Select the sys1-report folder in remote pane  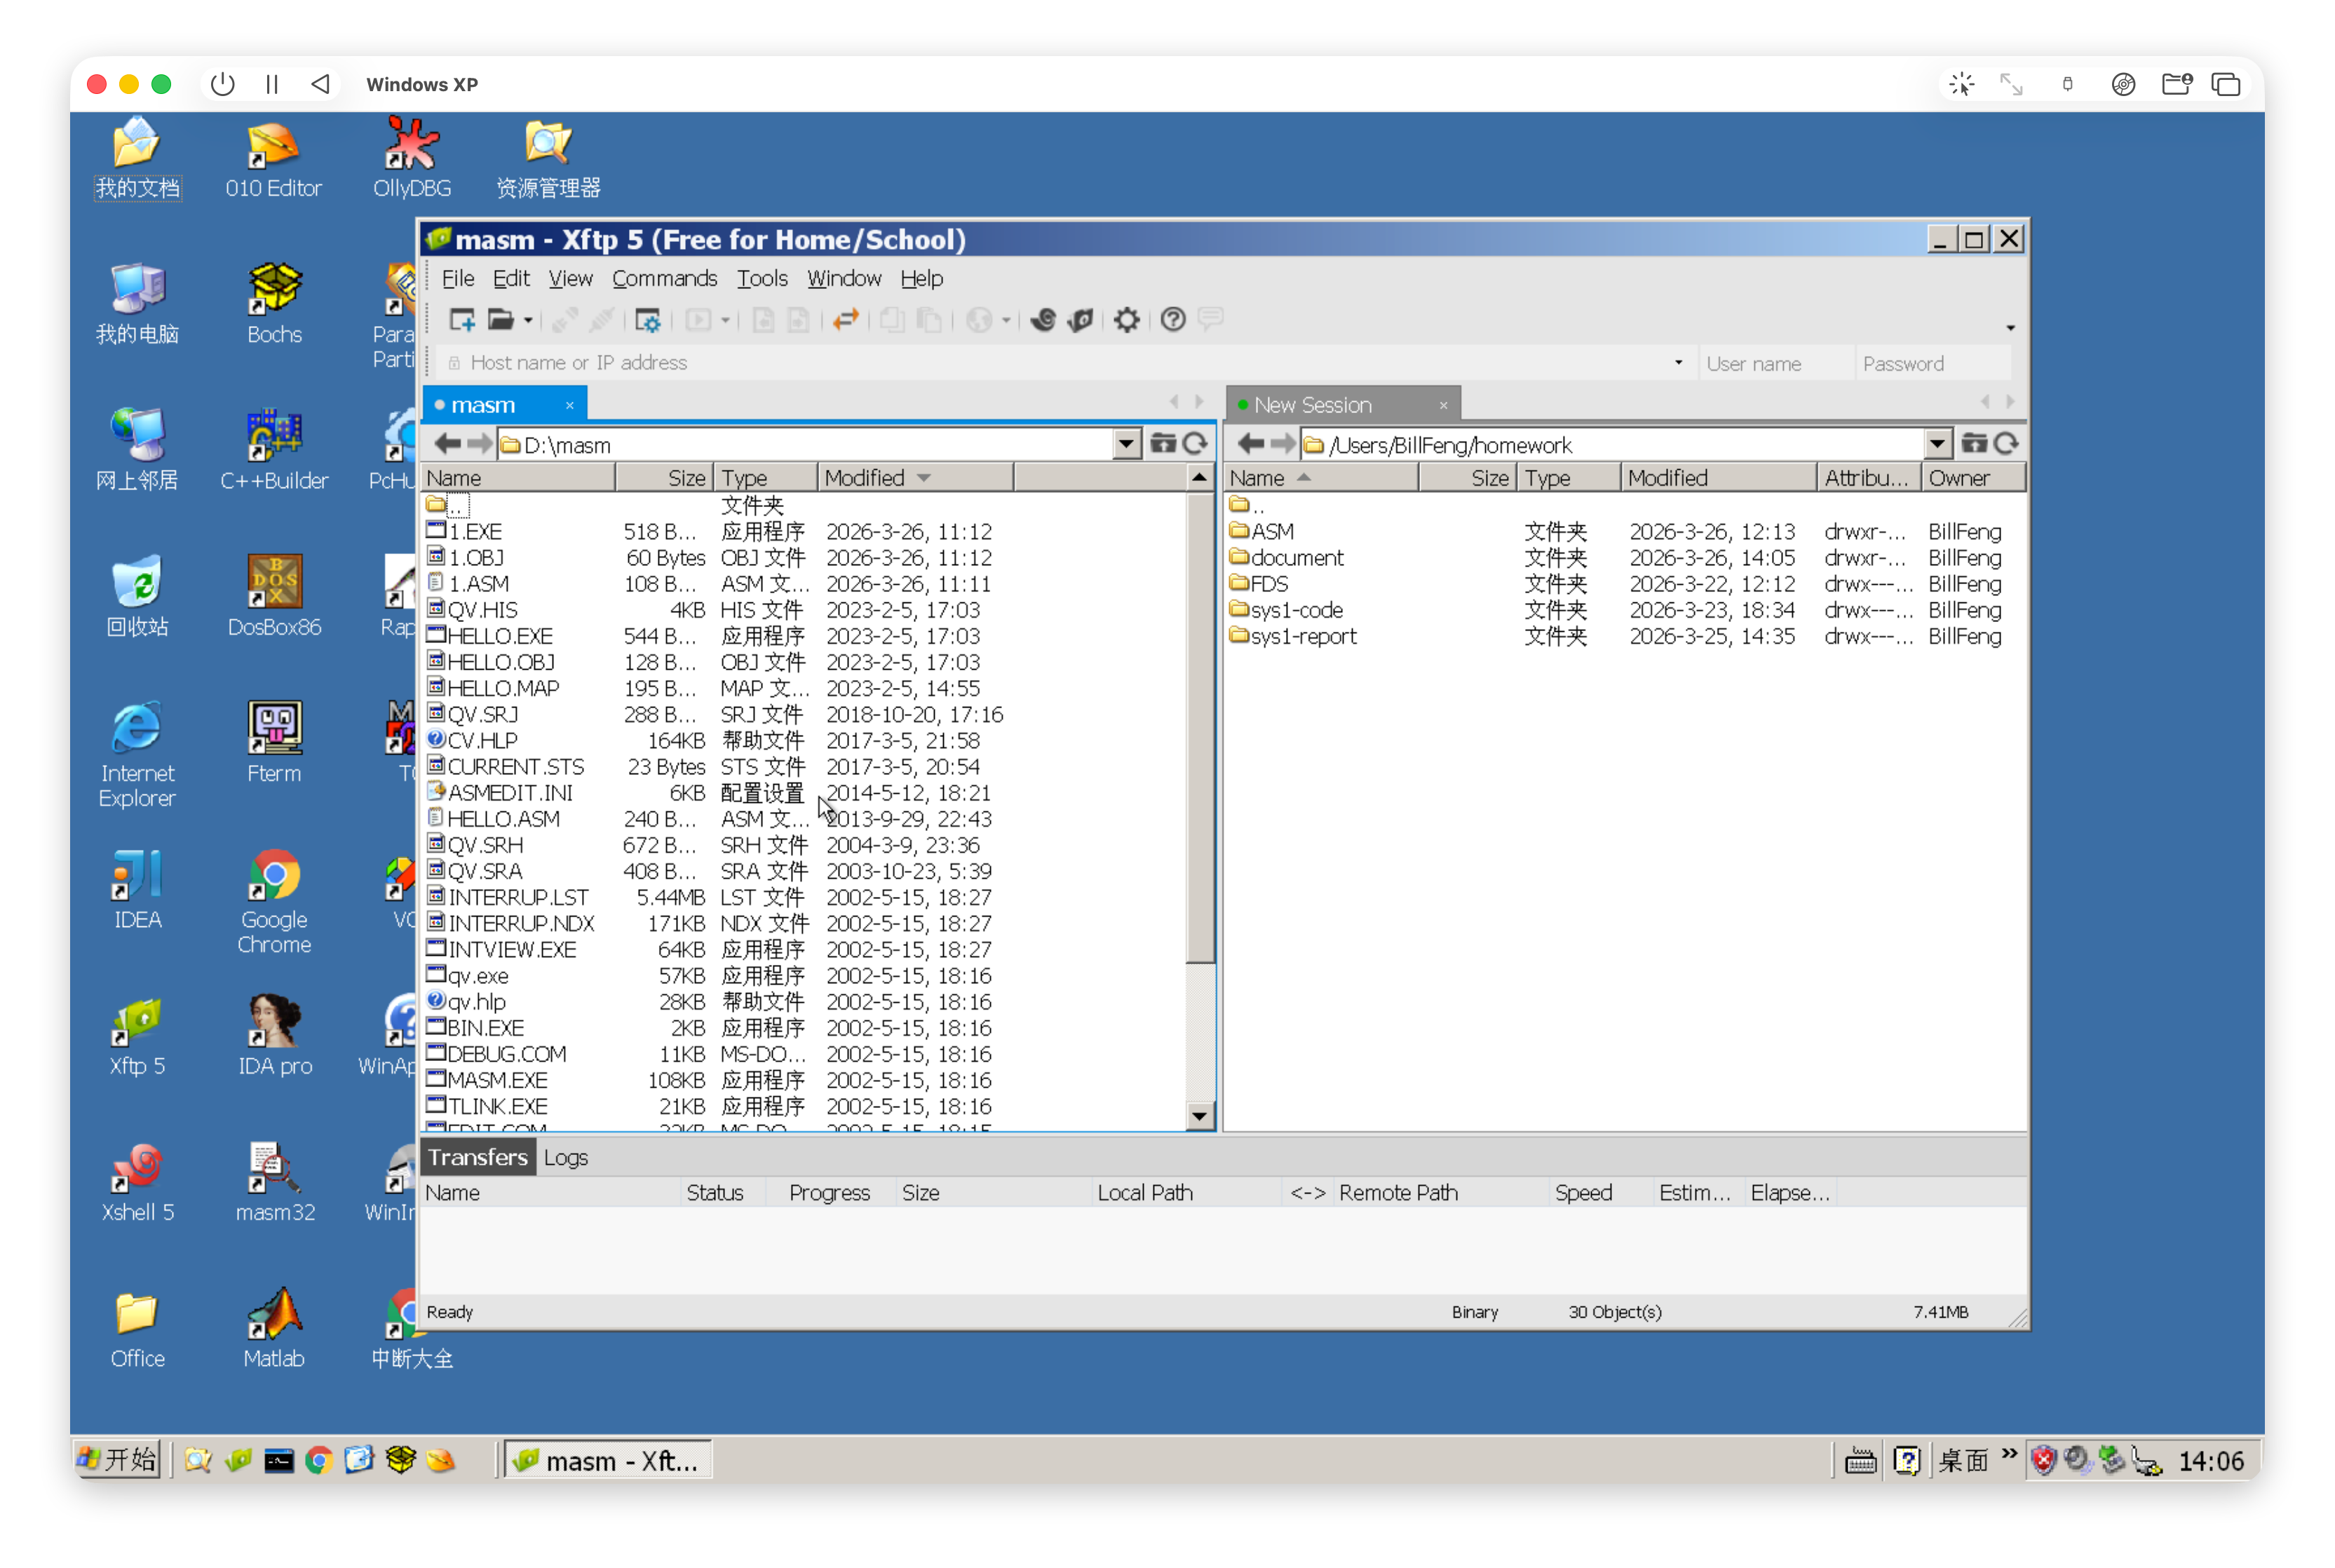pos(1303,636)
